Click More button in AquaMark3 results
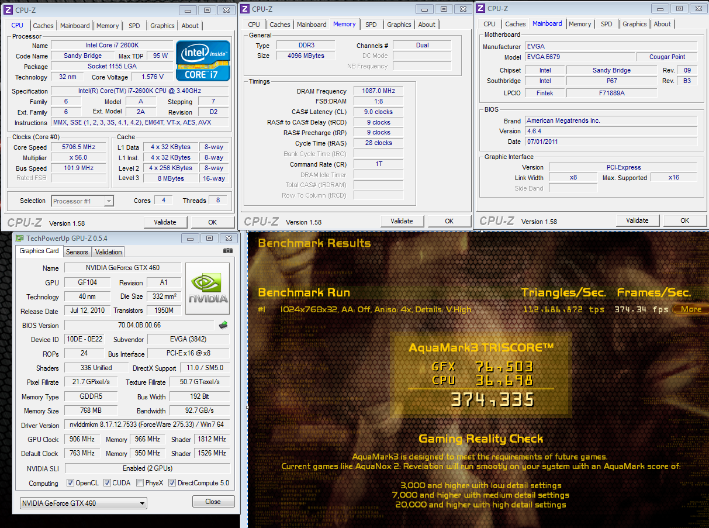Screen dimensions: 709x528 coord(691,309)
